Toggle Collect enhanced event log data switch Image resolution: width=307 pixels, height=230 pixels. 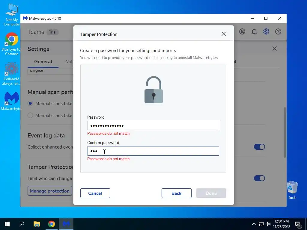(259, 147)
